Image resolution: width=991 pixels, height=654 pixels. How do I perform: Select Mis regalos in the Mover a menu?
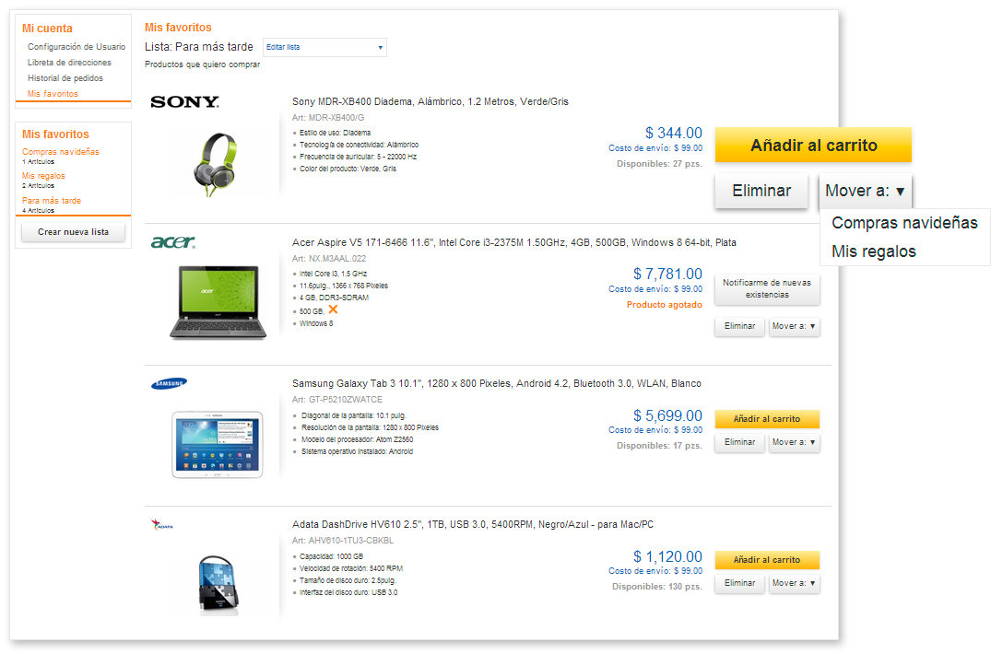pos(873,251)
